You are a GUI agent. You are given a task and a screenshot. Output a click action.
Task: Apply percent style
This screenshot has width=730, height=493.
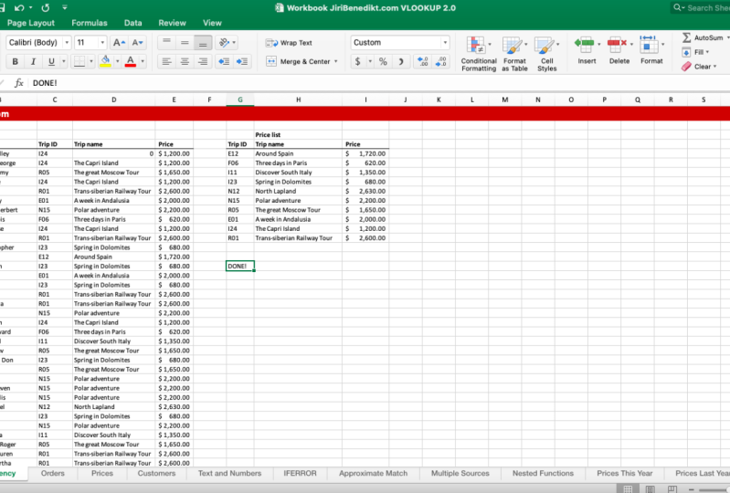pyautogui.click(x=383, y=61)
